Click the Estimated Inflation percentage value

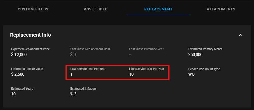pyautogui.click(x=73, y=94)
